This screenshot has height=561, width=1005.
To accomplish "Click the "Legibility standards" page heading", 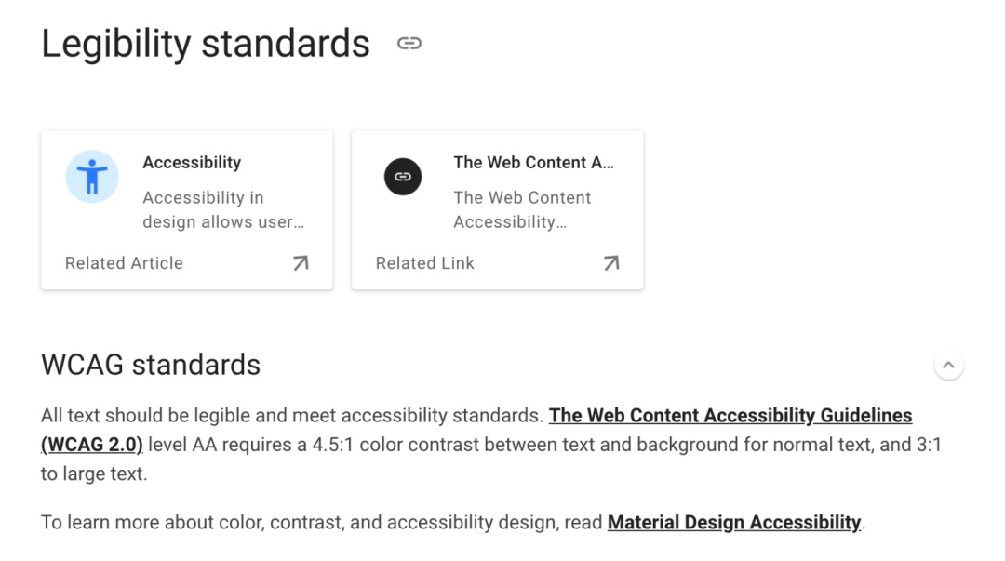I will [206, 44].
